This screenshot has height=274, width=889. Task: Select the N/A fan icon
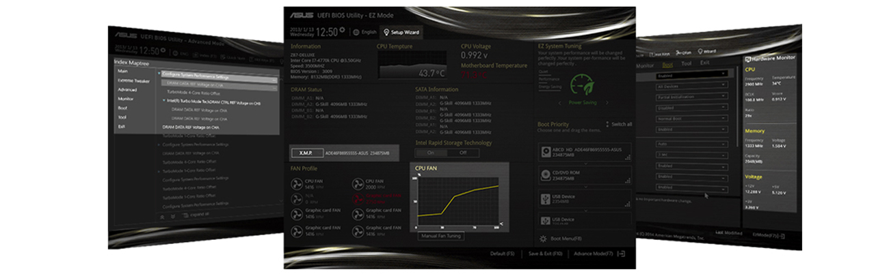tap(297, 198)
